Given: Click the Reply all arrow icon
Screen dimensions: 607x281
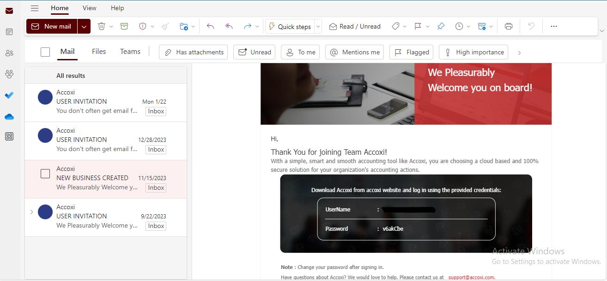Looking at the screenshot, I should [229, 27].
